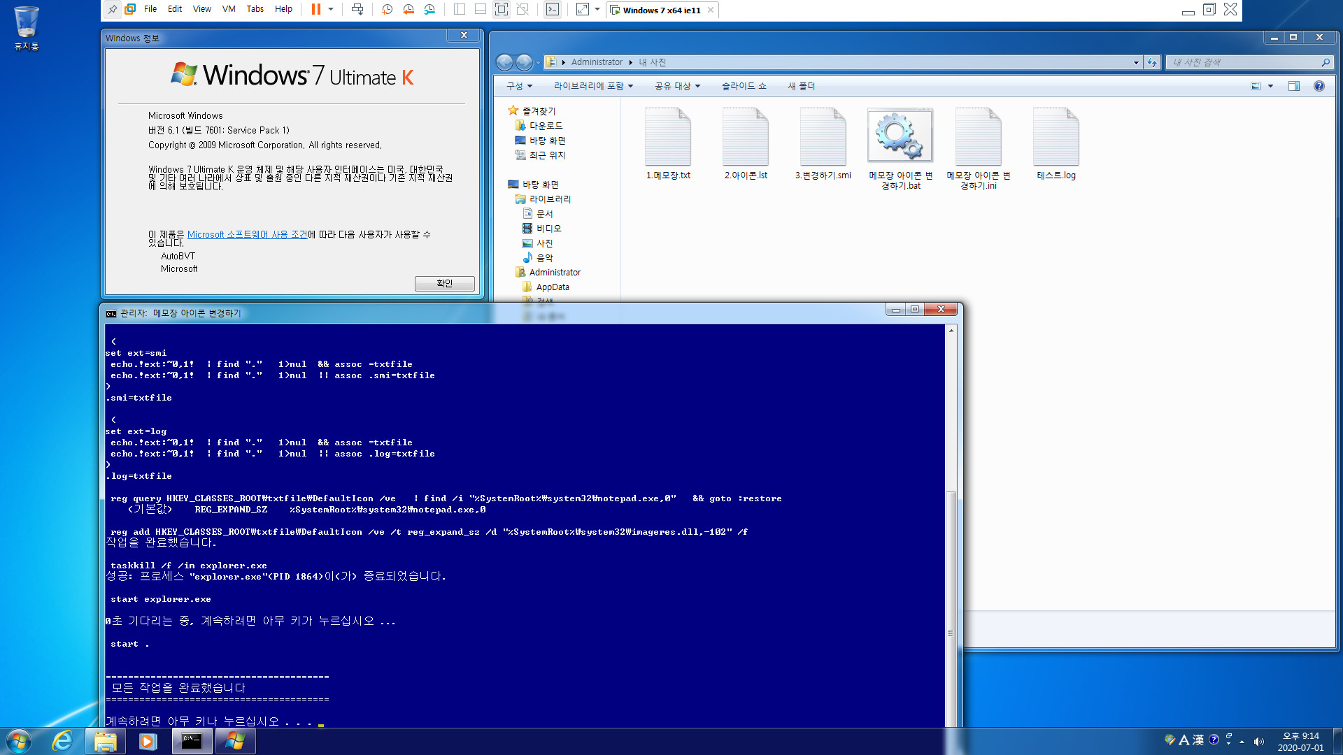Open the snapshot manager icon
The width and height of the screenshot is (1343, 755).
[429, 9]
